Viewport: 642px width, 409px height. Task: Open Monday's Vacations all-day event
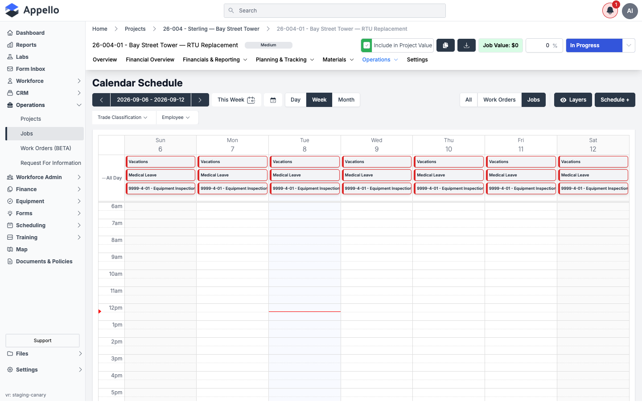(233, 162)
